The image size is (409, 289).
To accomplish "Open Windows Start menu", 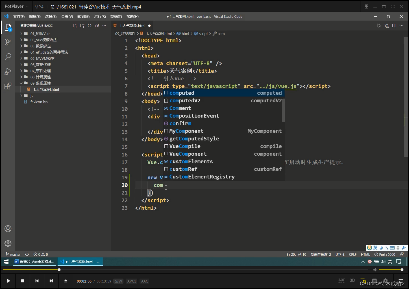I will click(6, 262).
